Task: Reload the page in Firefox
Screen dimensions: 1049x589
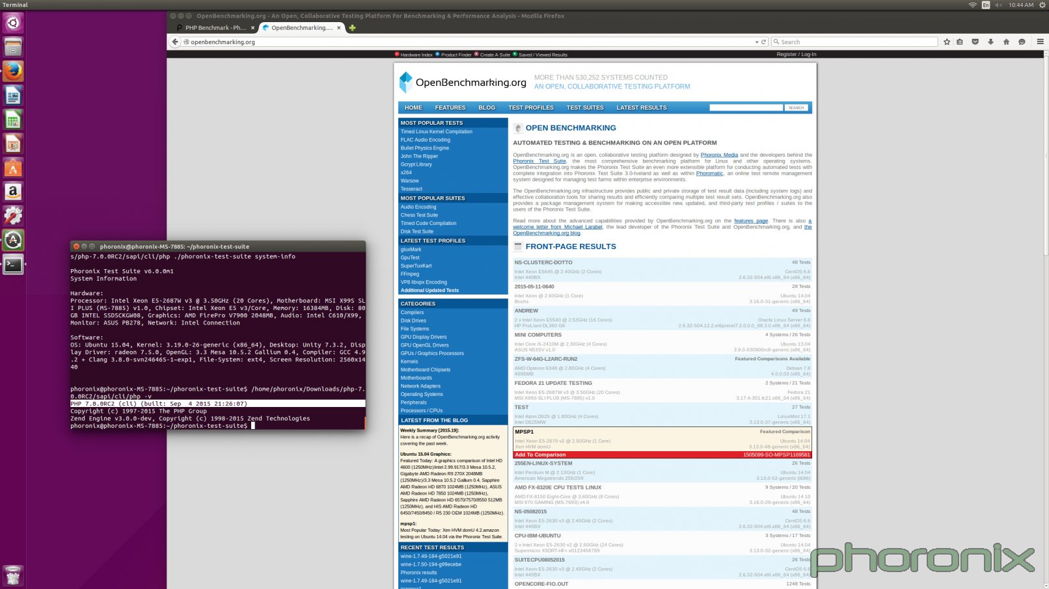Action: [764, 42]
